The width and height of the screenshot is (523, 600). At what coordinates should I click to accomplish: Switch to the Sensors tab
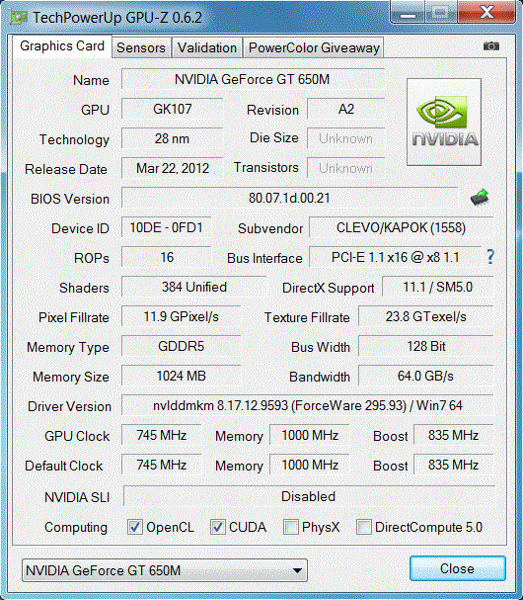[141, 47]
